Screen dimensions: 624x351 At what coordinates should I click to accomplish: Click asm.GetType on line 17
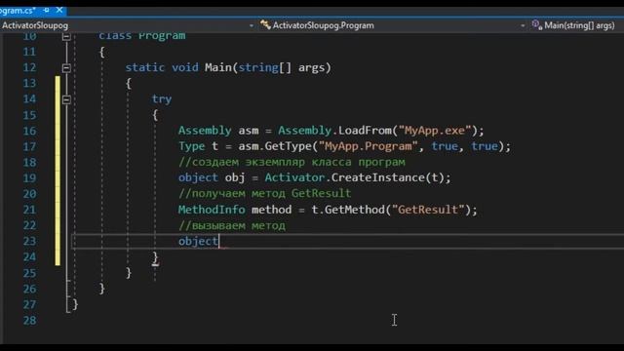coord(275,146)
